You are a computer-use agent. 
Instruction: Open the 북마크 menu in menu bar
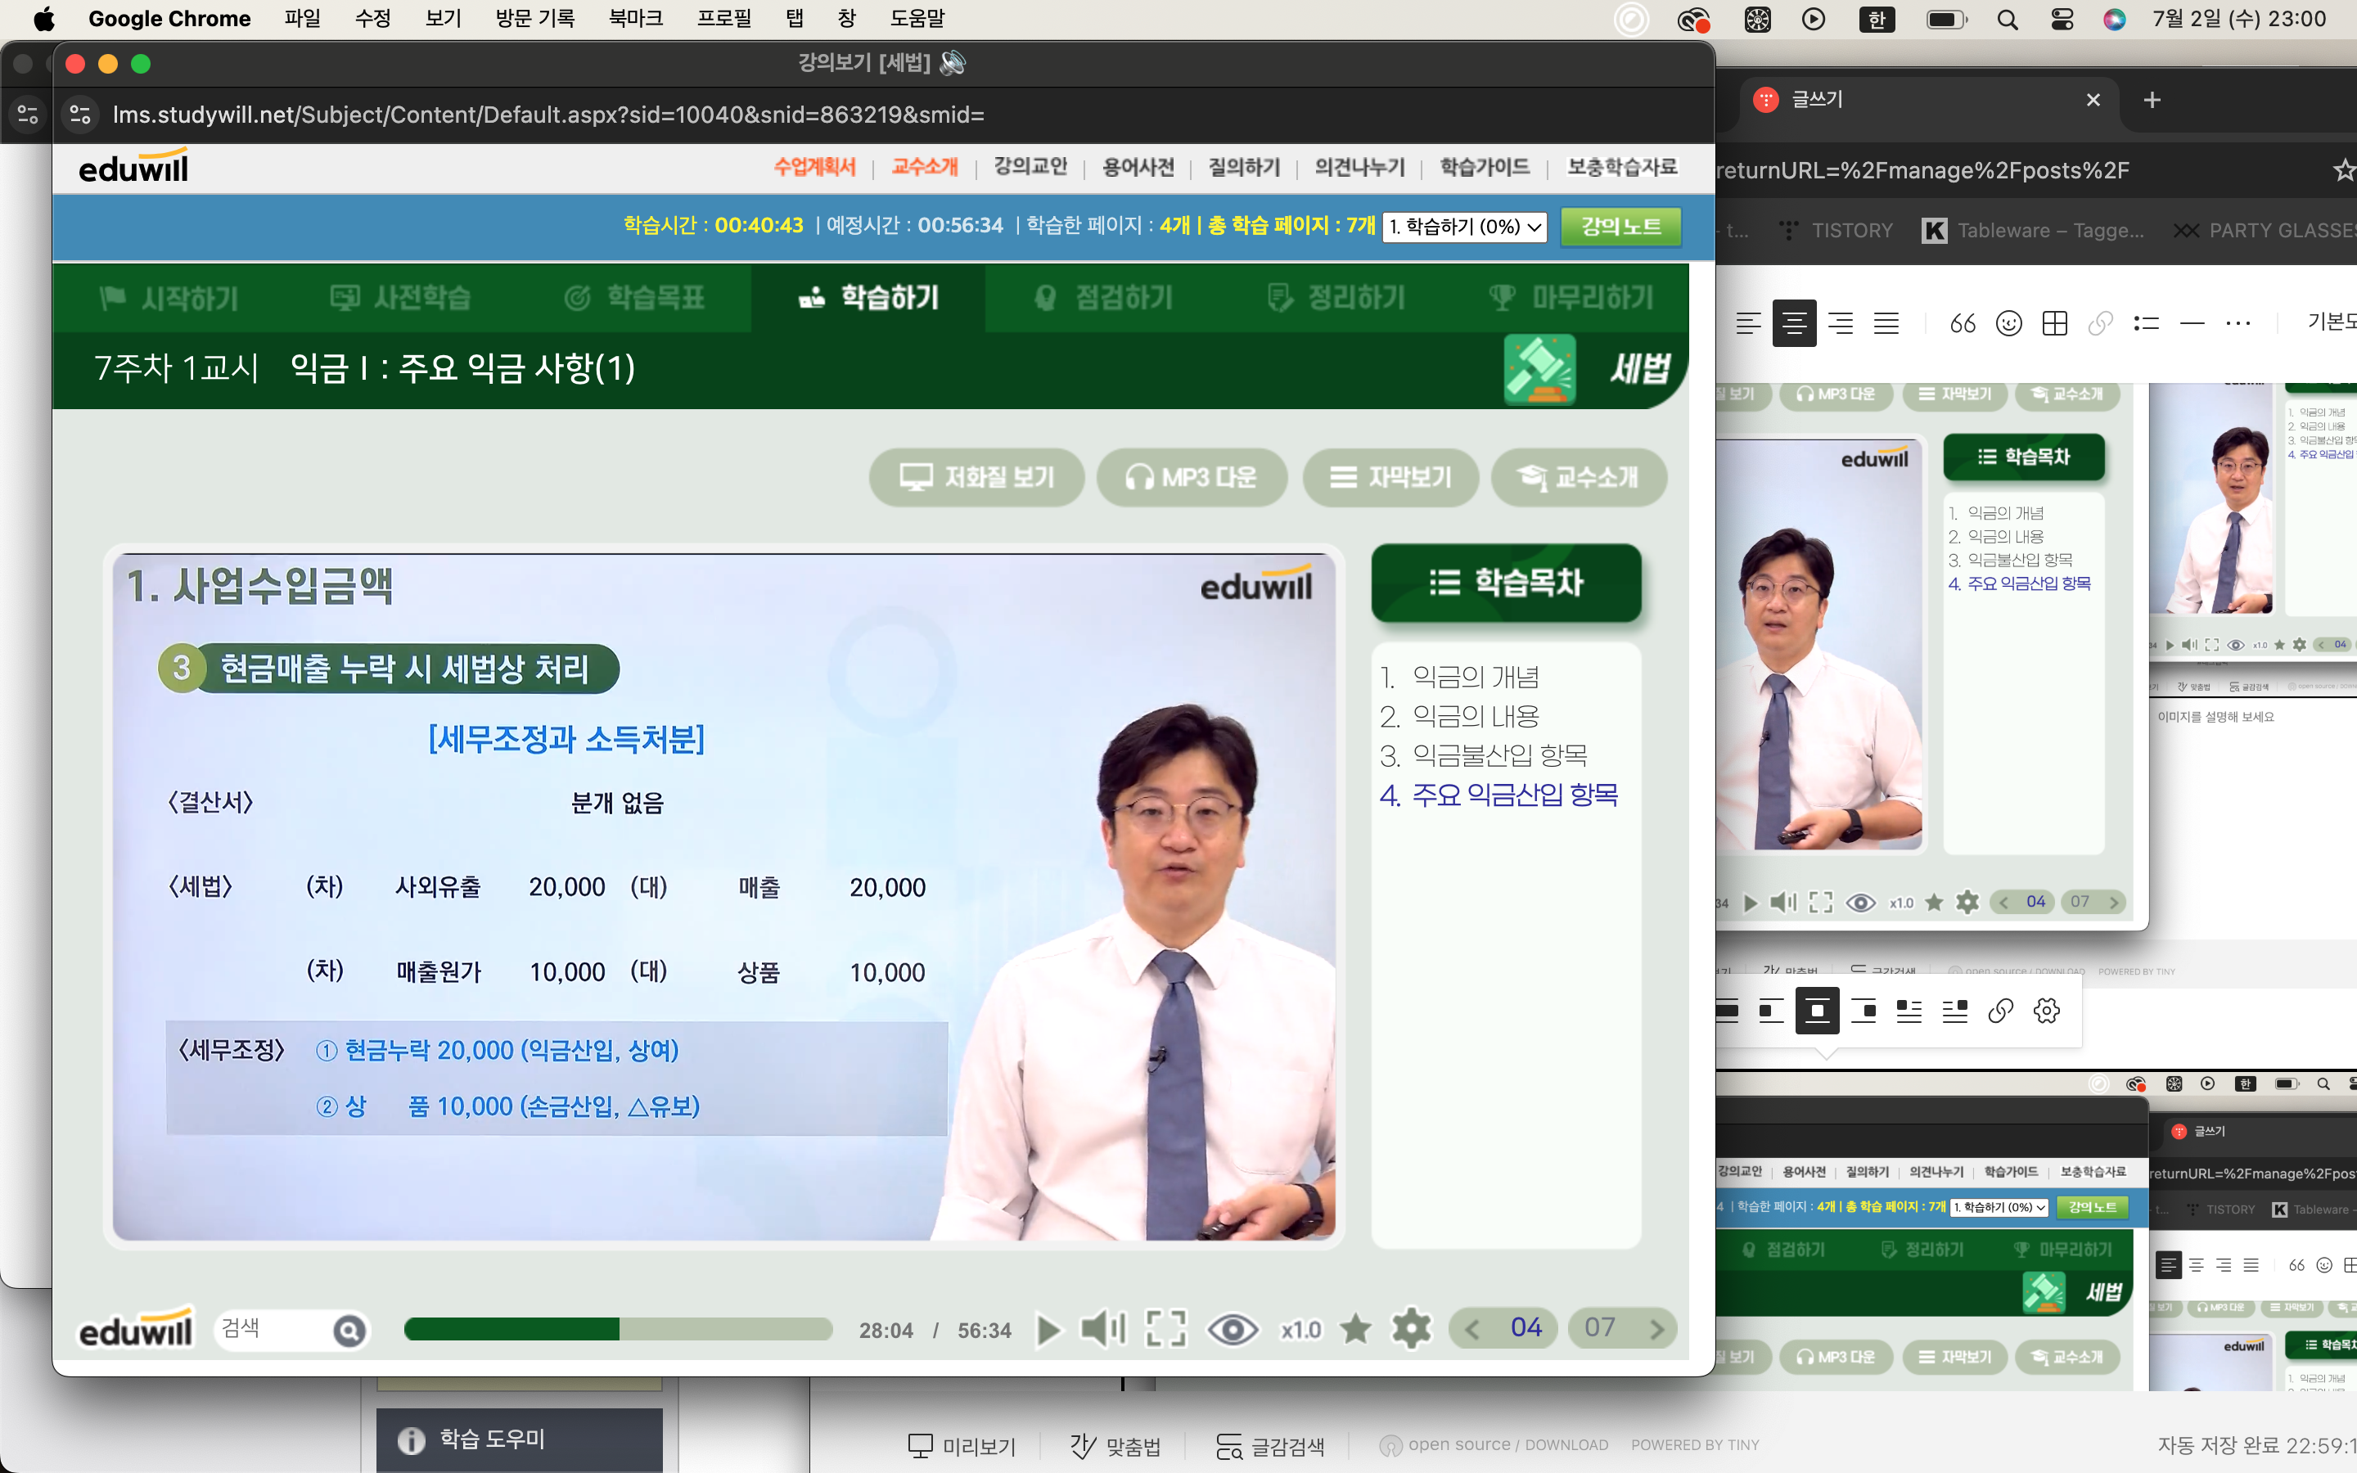tap(635, 19)
